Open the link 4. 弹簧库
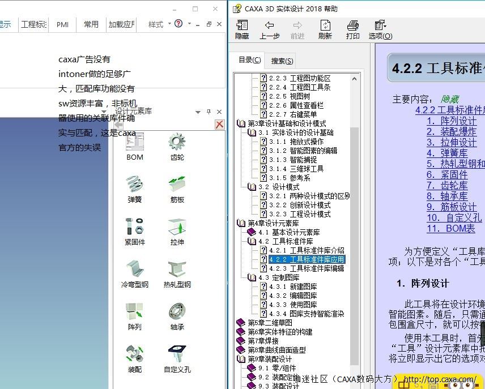Viewport: 485px width, 389px height. 447,153
